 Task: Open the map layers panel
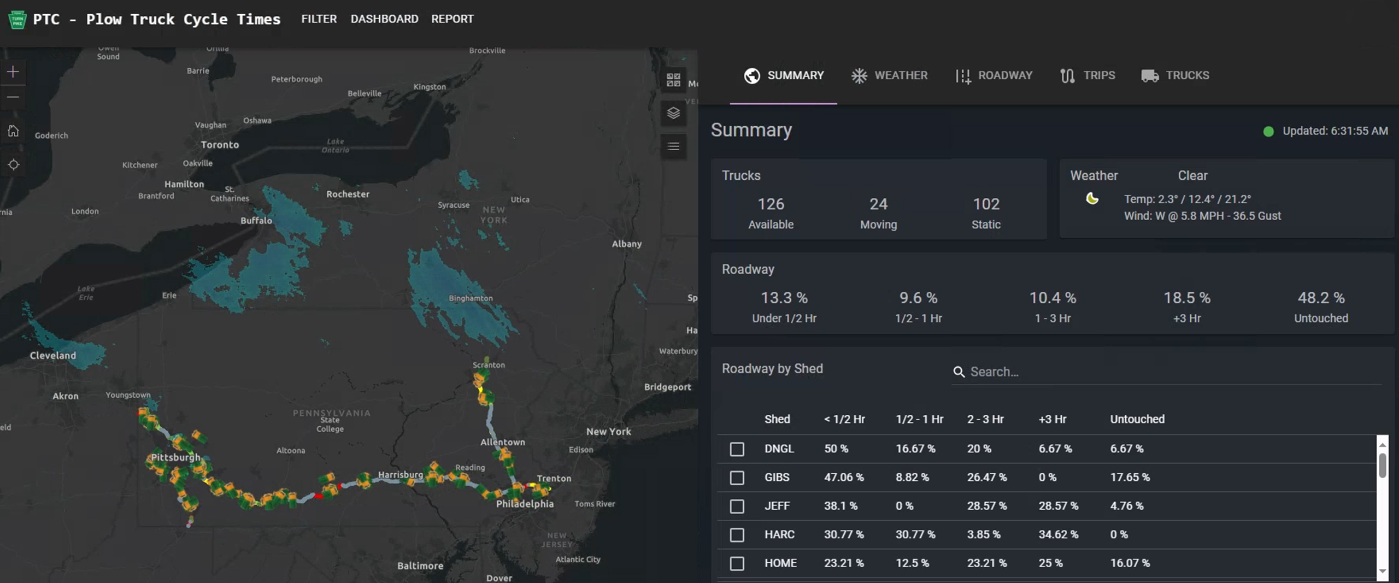[x=673, y=114]
